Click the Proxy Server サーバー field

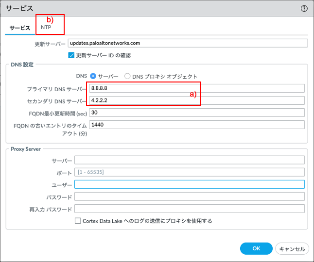(x=190, y=160)
